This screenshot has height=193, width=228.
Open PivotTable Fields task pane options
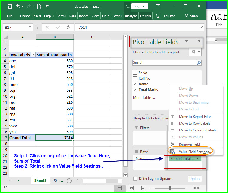186,41
